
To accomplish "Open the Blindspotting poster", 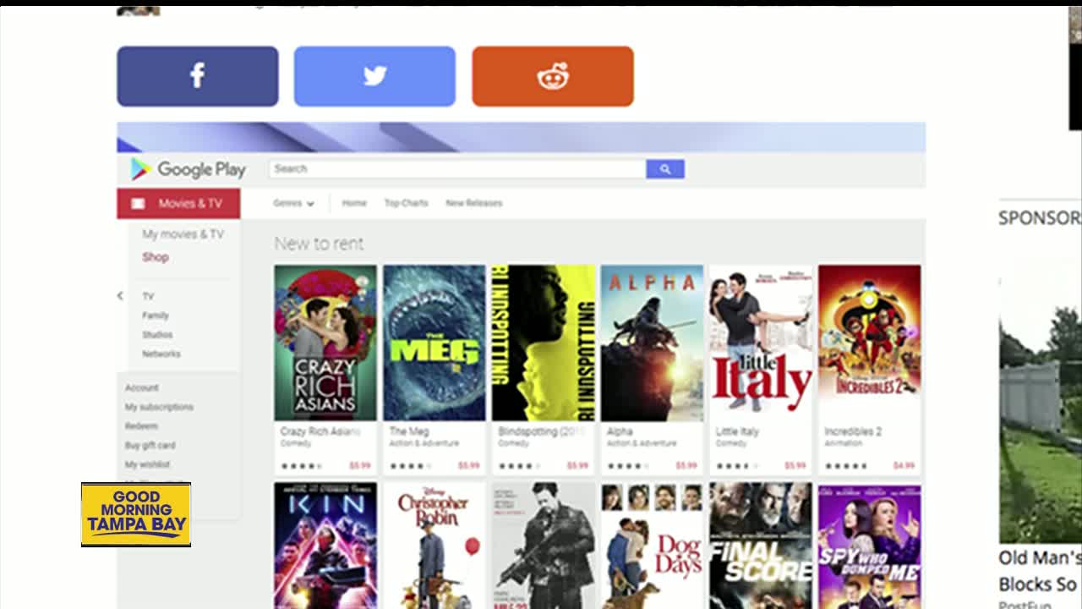I will pyautogui.click(x=544, y=343).
